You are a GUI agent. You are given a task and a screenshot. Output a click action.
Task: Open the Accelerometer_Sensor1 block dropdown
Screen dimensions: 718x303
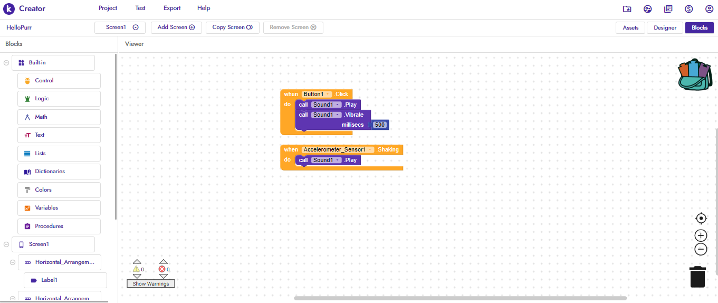(x=370, y=150)
